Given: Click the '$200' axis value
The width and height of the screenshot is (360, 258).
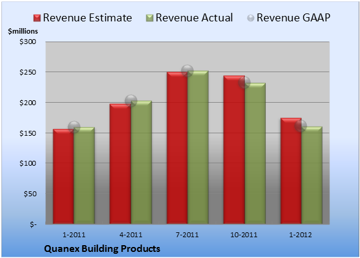Looking at the screenshot, I should (28, 103).
